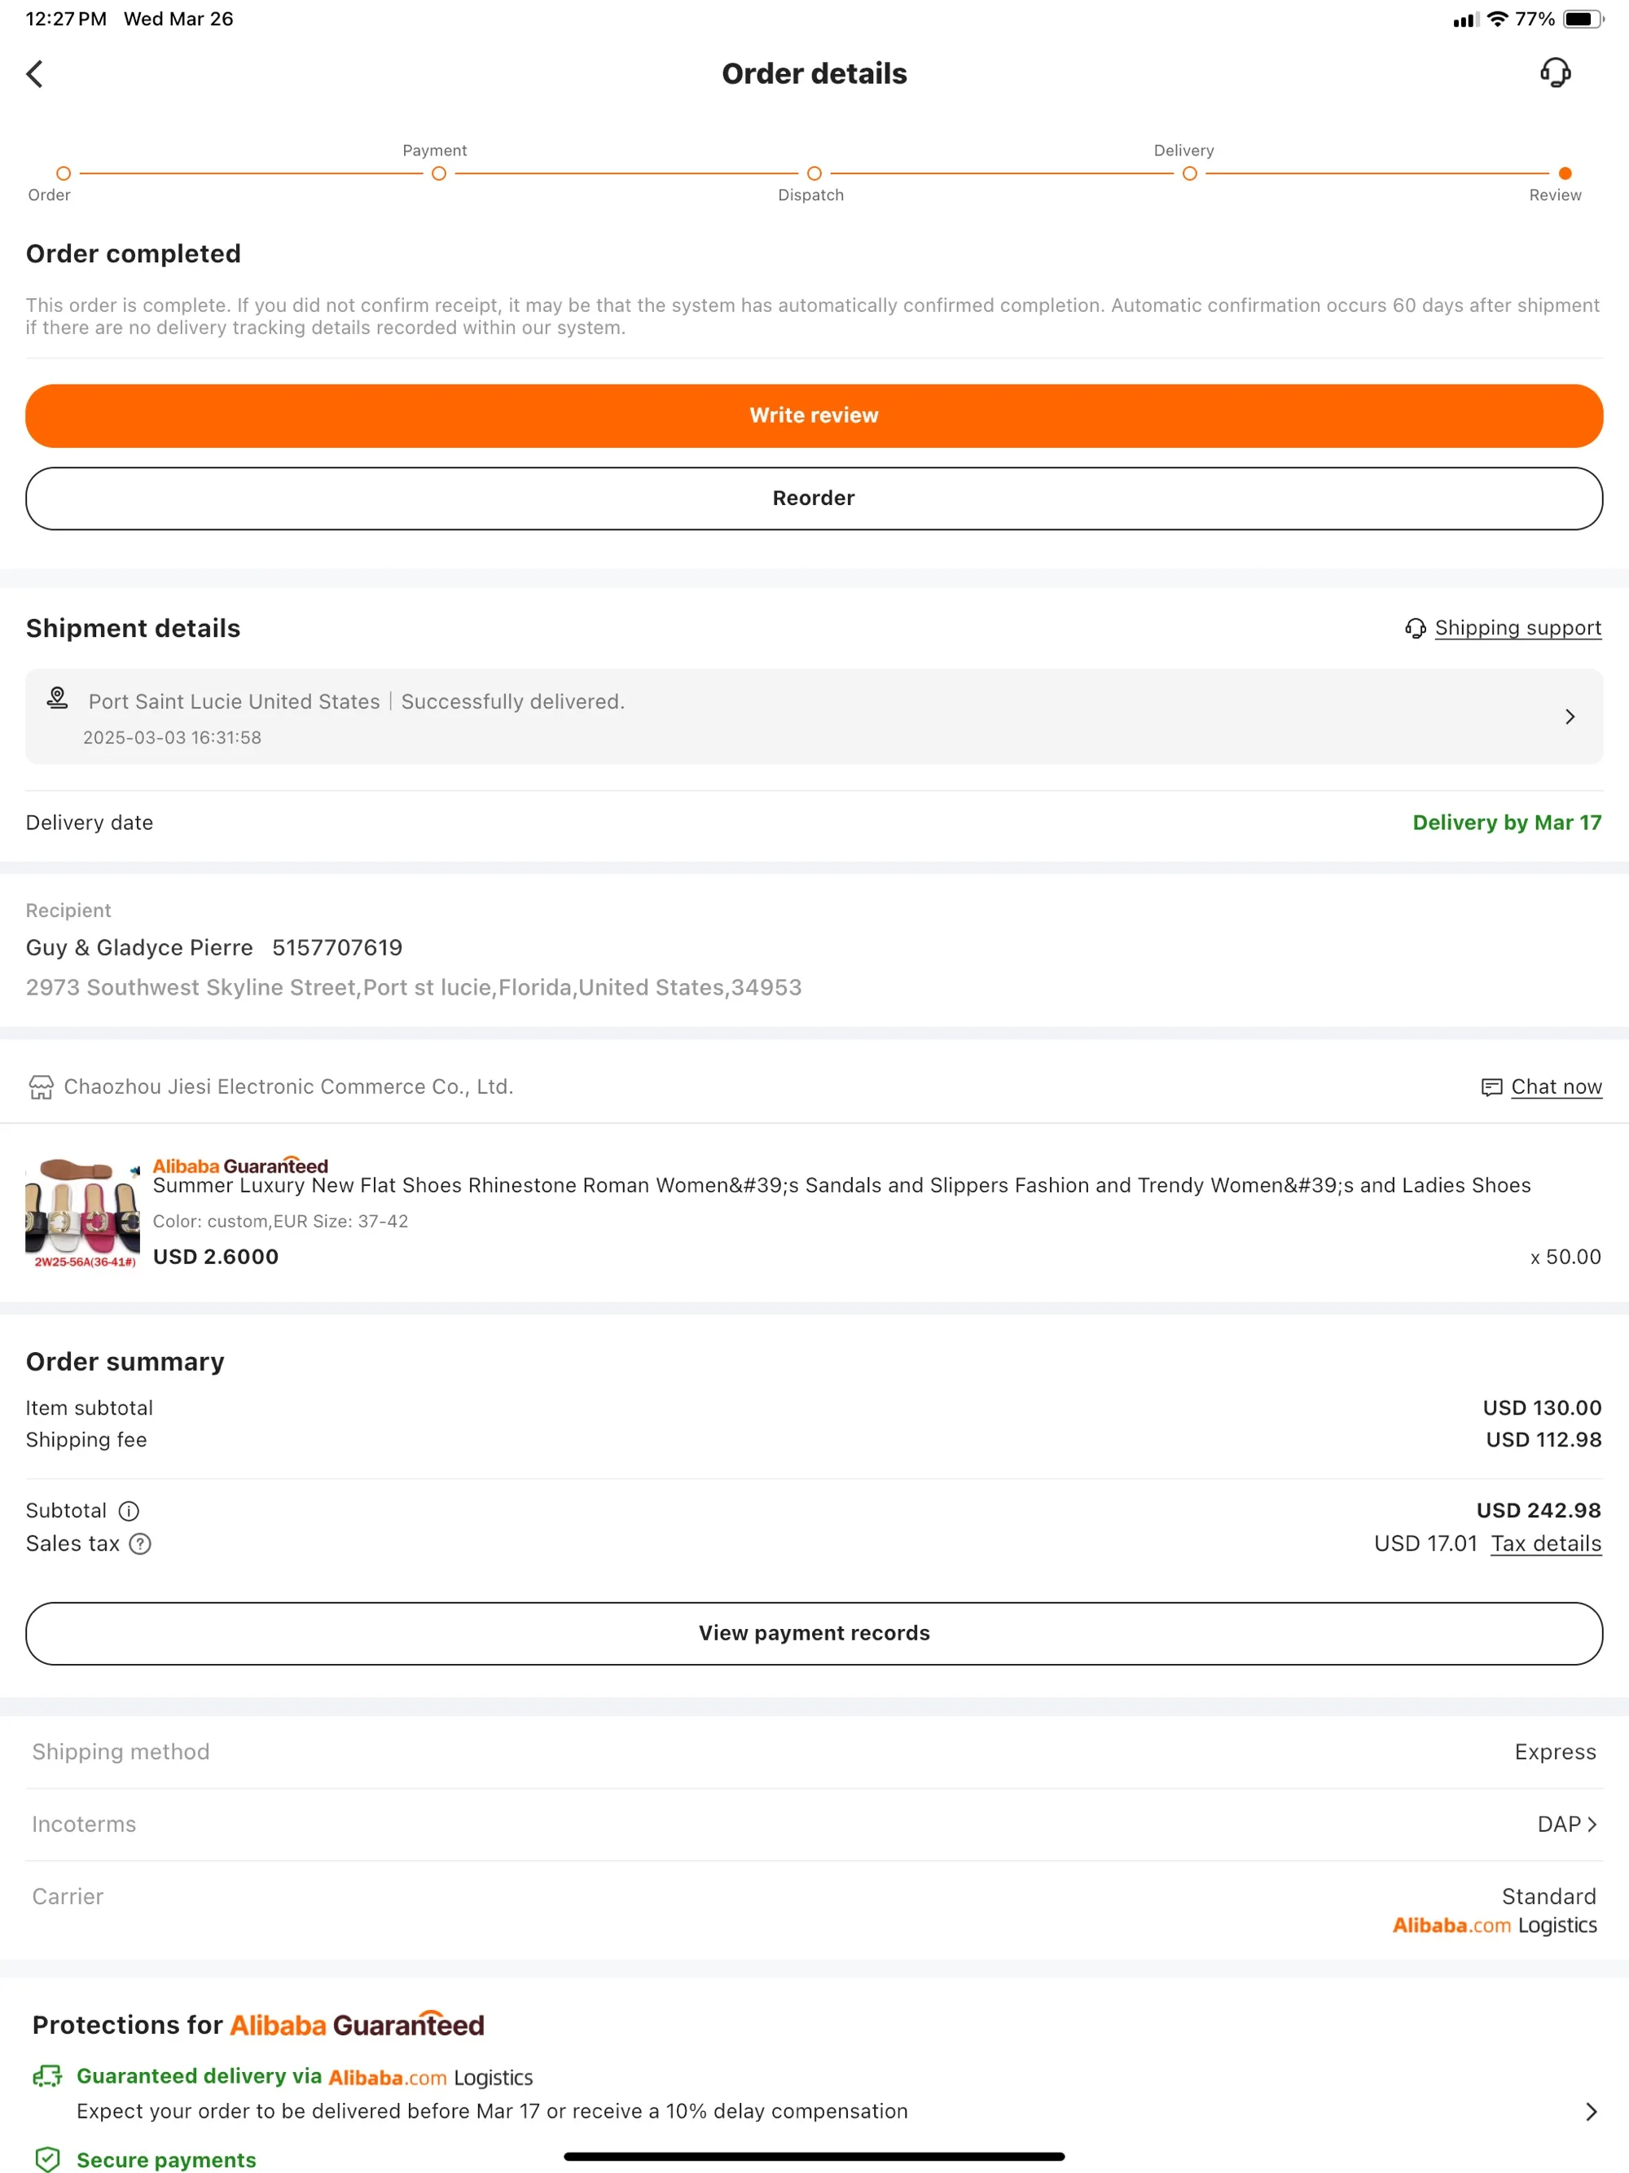Select the Review step marker
The image size is (1629, 2173).
1565,173
